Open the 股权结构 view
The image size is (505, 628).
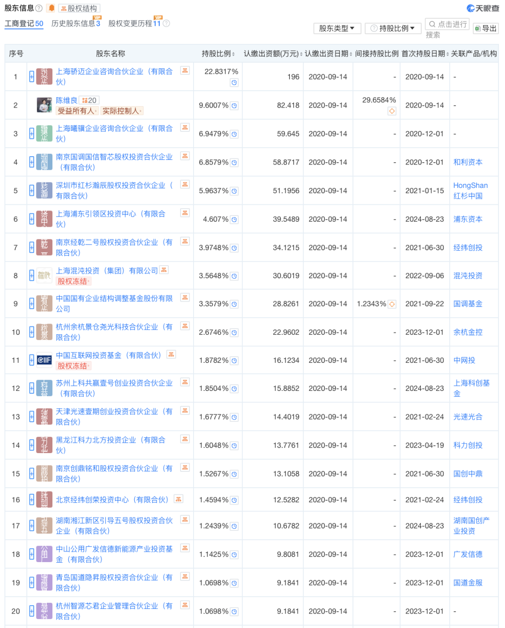(79, 7)
